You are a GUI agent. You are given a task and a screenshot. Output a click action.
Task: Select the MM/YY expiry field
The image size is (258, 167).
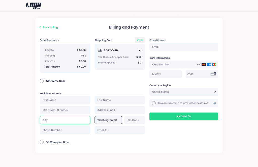[x=166, y=74]
